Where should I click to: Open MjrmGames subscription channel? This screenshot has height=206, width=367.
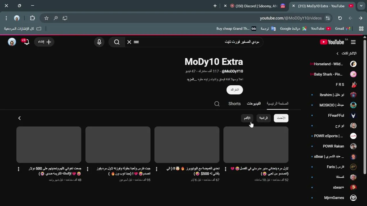(x=333, y=198)
